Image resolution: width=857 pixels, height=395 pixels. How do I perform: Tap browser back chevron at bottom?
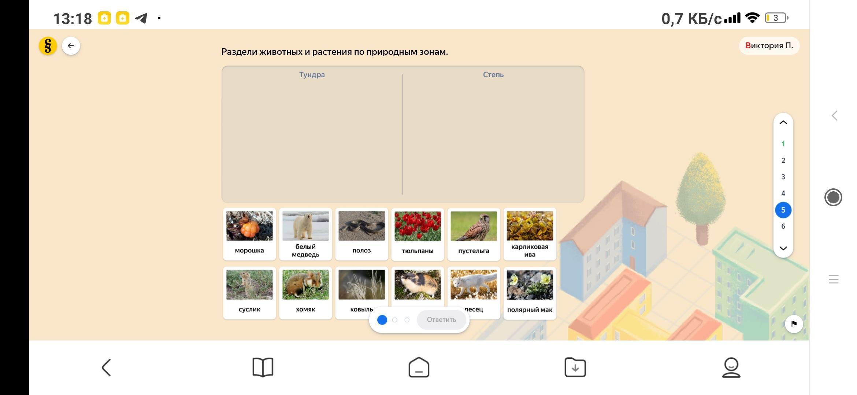(x=106, y=367)
